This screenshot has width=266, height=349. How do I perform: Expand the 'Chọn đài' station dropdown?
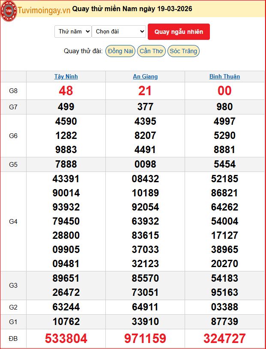coord(119,31)
